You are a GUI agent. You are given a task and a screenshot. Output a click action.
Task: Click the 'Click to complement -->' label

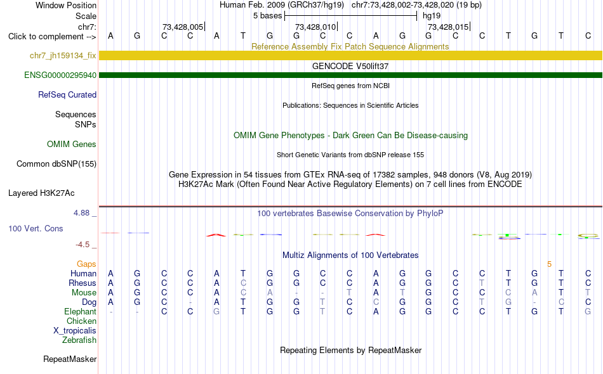(x=52, y=37)
